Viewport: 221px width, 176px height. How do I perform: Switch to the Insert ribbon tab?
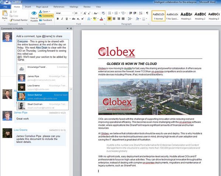(x=28, y=7)
